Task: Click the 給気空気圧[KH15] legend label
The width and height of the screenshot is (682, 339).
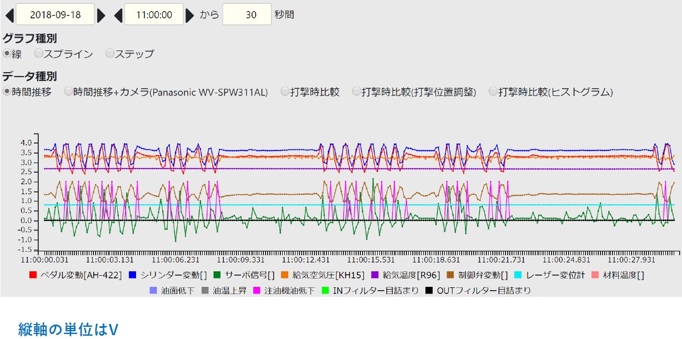Action: (x=328, y=275)
